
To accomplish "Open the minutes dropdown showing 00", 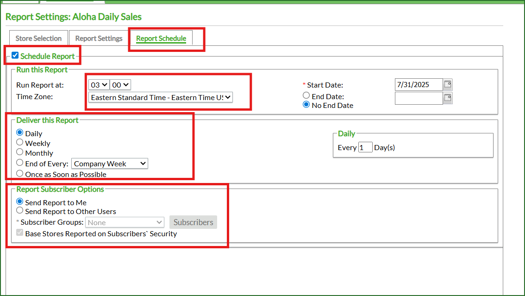I will coord(120,85).
